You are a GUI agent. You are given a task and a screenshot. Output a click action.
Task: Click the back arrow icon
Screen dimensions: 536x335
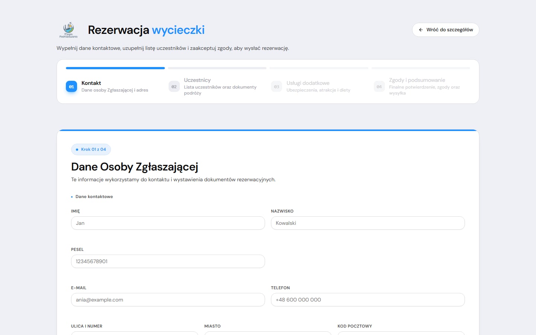421,30
